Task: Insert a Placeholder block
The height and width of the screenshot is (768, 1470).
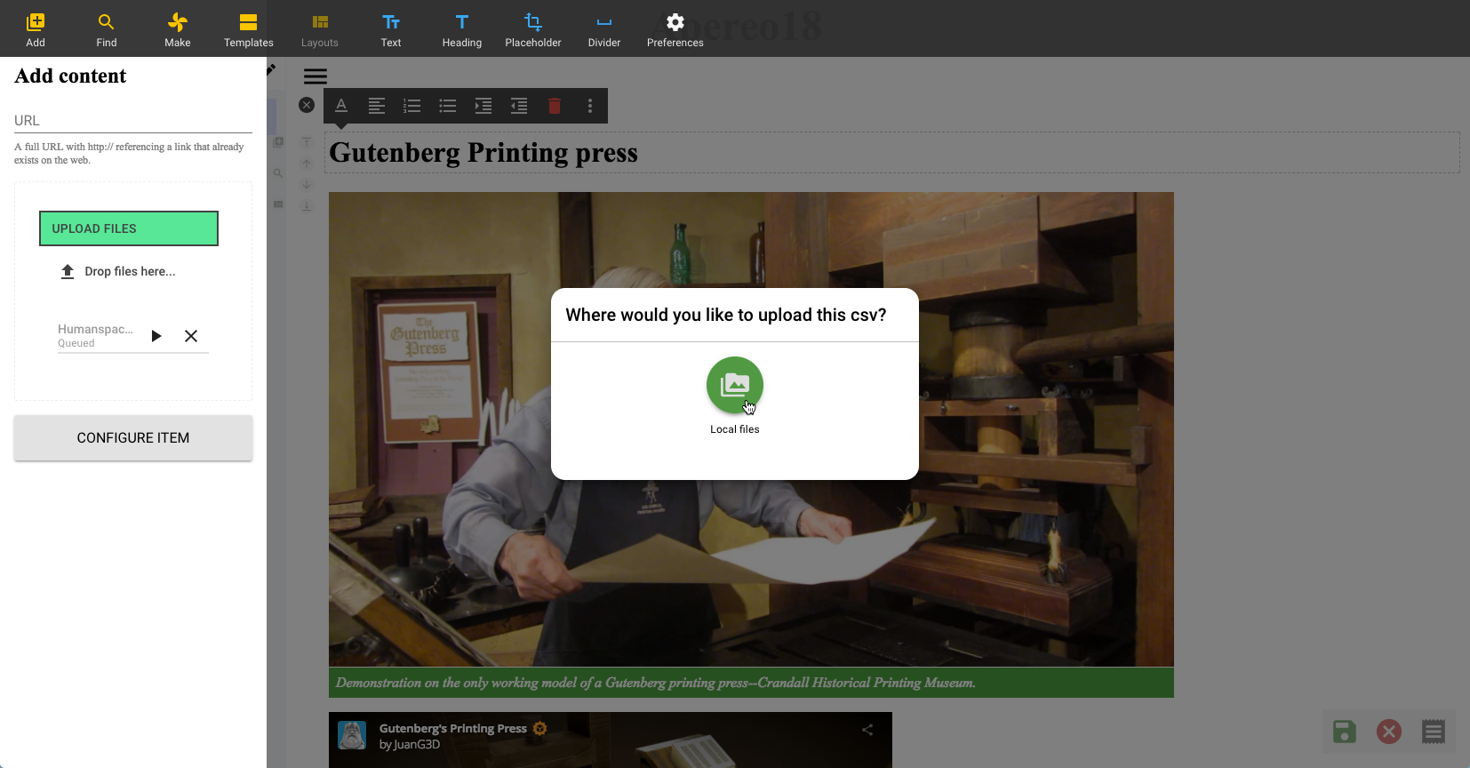Action: coord(533,28)
